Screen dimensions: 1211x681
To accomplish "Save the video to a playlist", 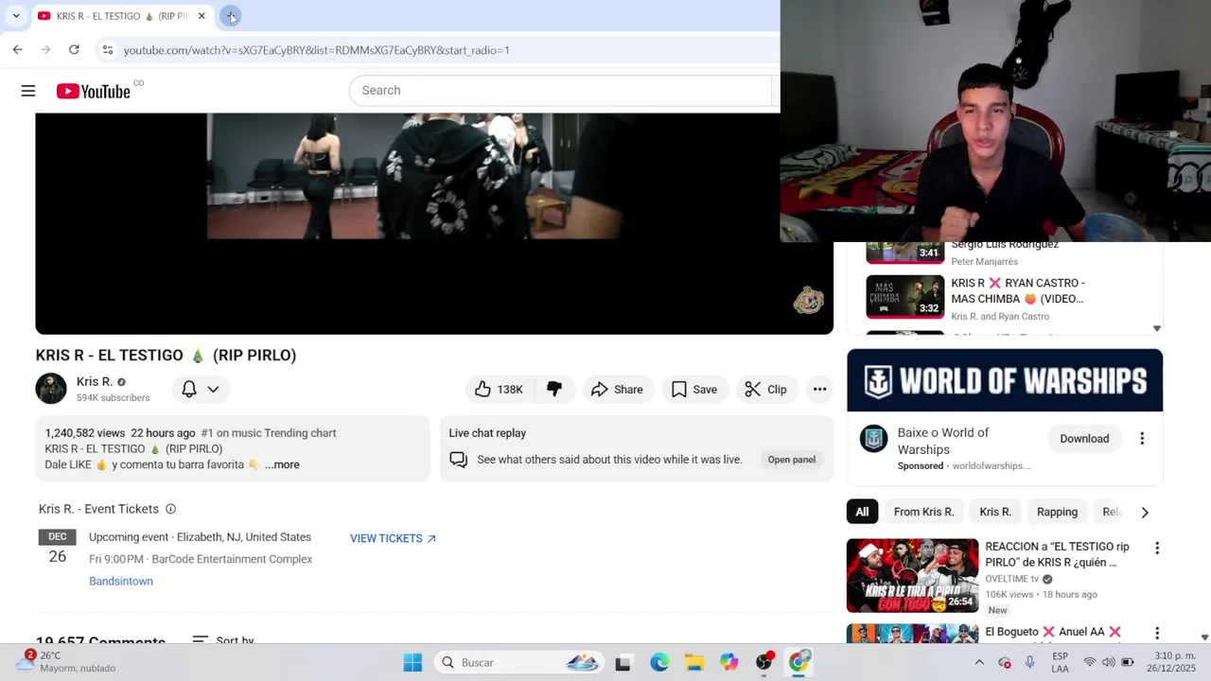I will pyautogui.click(x=694, y=389).
